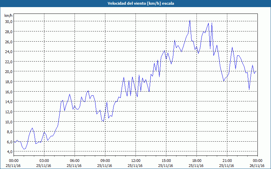Click the "10,0" y-axis value
The height and width of the screenshot is (169, 271).
pyautogui.click(x=8, y=122)
